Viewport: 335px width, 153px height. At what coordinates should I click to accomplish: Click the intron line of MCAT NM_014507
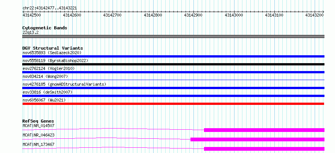113,129
